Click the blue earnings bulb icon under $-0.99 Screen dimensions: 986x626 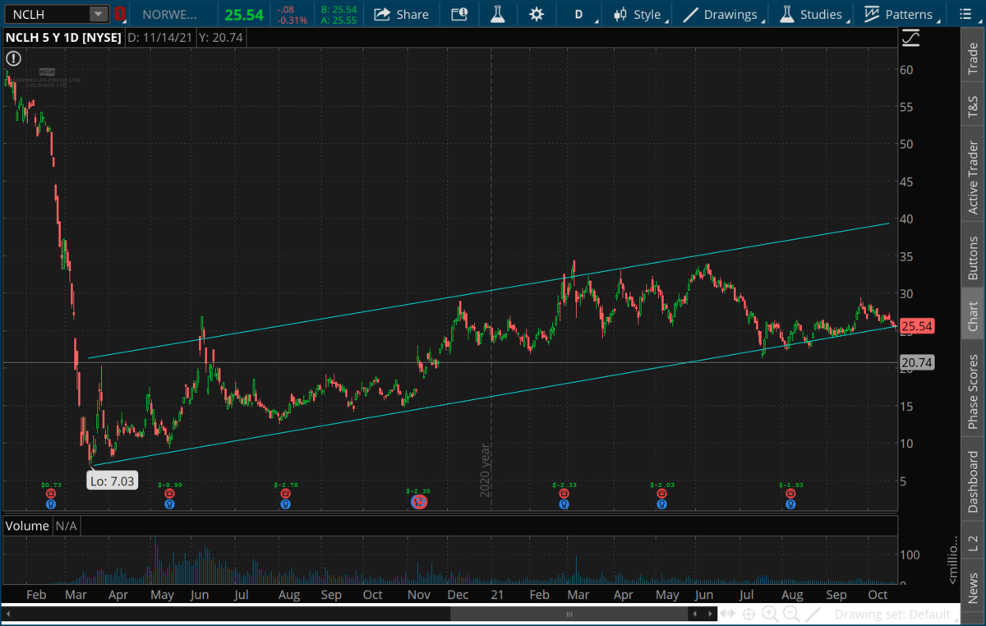point(169,504)
